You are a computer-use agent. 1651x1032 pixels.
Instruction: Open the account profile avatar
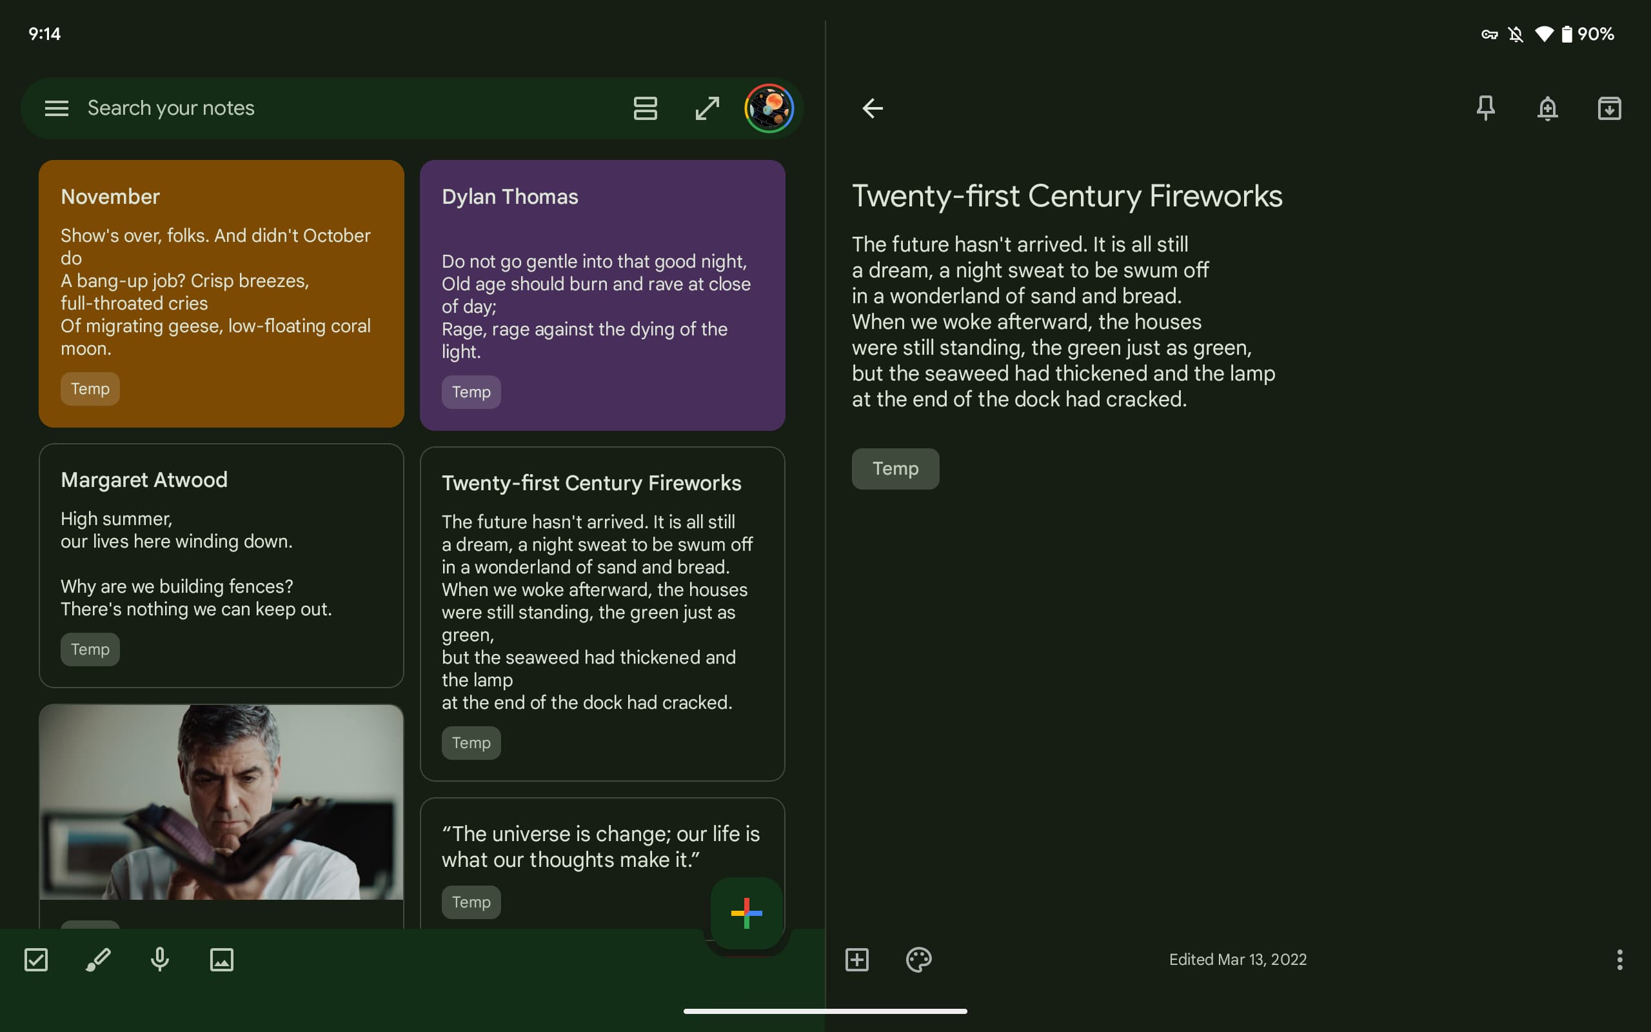tap(769, 108)
